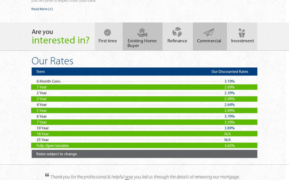This screenshot has height=180, width=289.
Task: Select the 10 Year term label
Action: 43,128
